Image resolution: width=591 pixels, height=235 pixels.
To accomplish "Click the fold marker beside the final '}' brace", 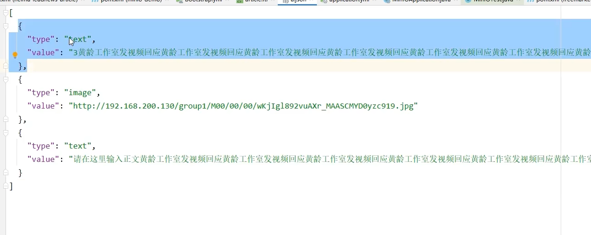I will click(6, 172).
